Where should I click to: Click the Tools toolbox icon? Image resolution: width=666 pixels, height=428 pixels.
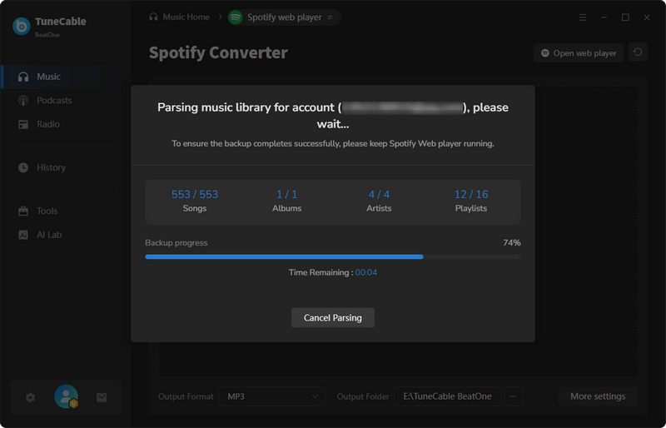point(23,211)
